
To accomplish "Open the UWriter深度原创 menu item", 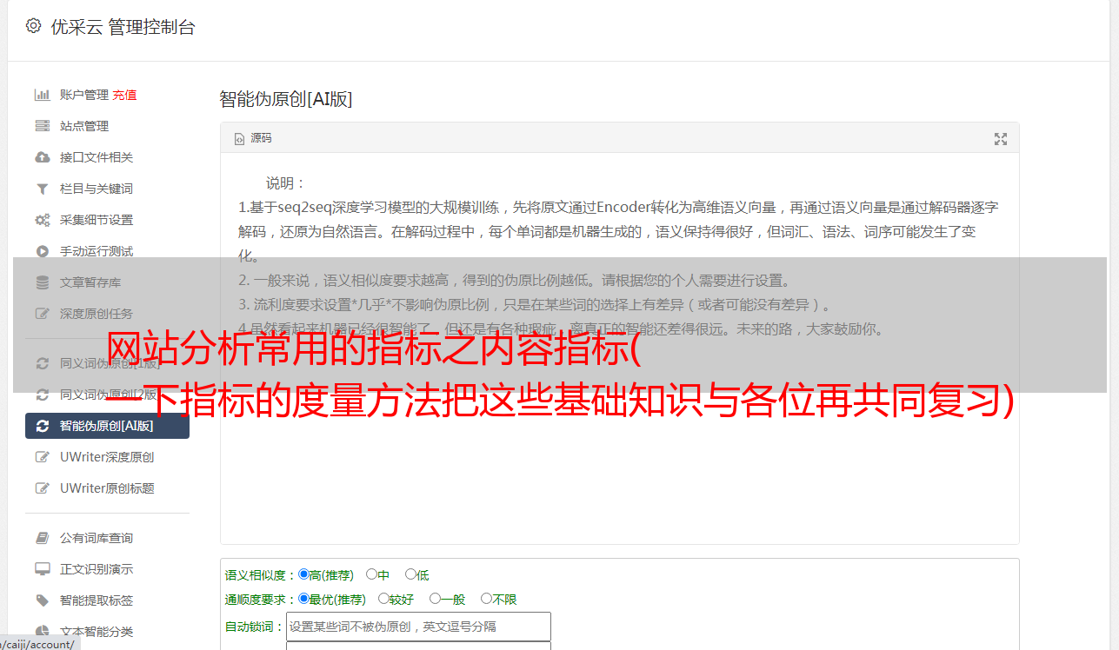I will (x=107, y=457).
